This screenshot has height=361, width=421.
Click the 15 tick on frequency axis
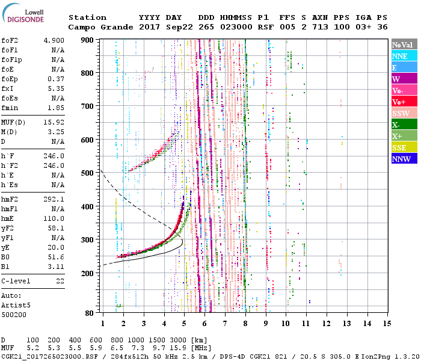387,324
